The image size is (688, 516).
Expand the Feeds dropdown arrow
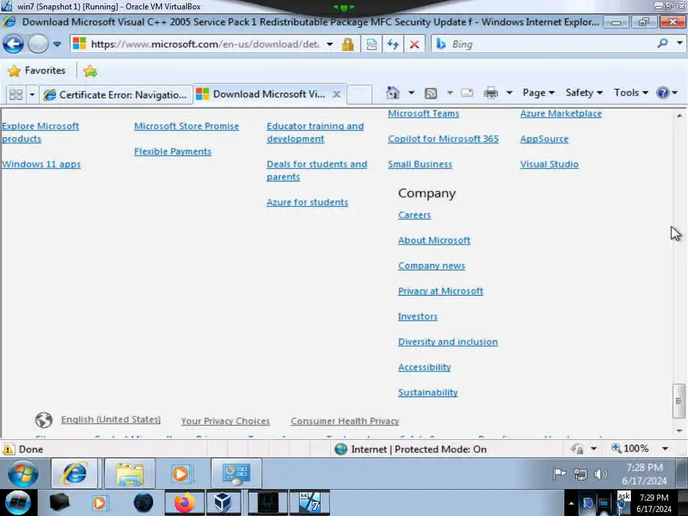pos(449,93)
